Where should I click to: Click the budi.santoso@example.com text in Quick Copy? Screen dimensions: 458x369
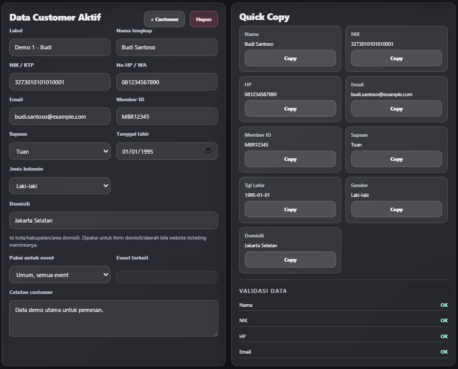point(381,94)
